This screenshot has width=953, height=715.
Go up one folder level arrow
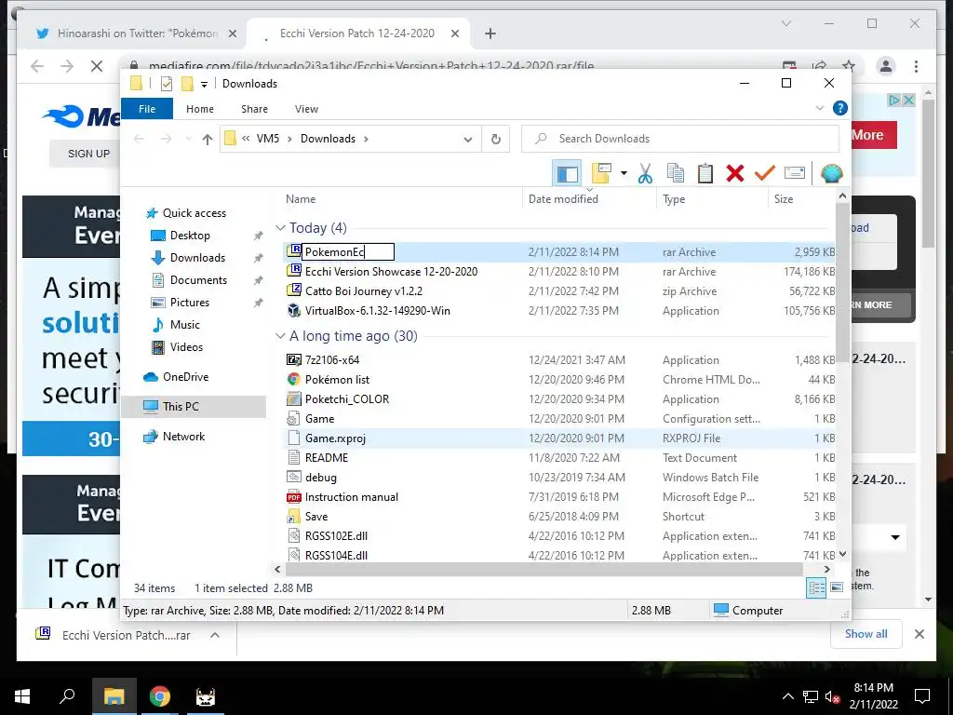point(208,140)
